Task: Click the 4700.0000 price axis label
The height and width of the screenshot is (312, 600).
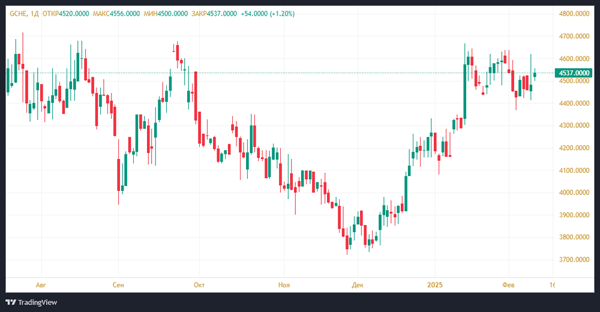Action: point(574,37)
